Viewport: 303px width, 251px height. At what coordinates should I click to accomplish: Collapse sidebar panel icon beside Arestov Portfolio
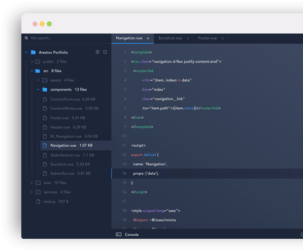point(105,52)
